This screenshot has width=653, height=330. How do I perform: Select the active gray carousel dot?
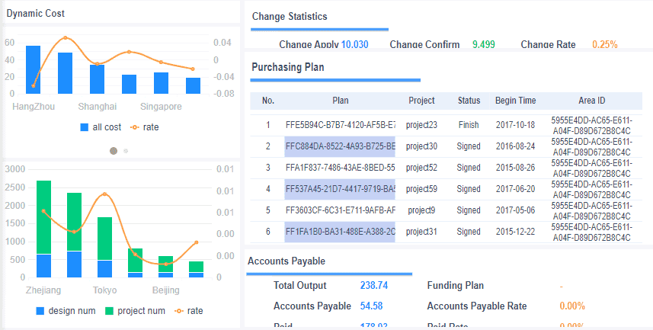pos(114,151)
